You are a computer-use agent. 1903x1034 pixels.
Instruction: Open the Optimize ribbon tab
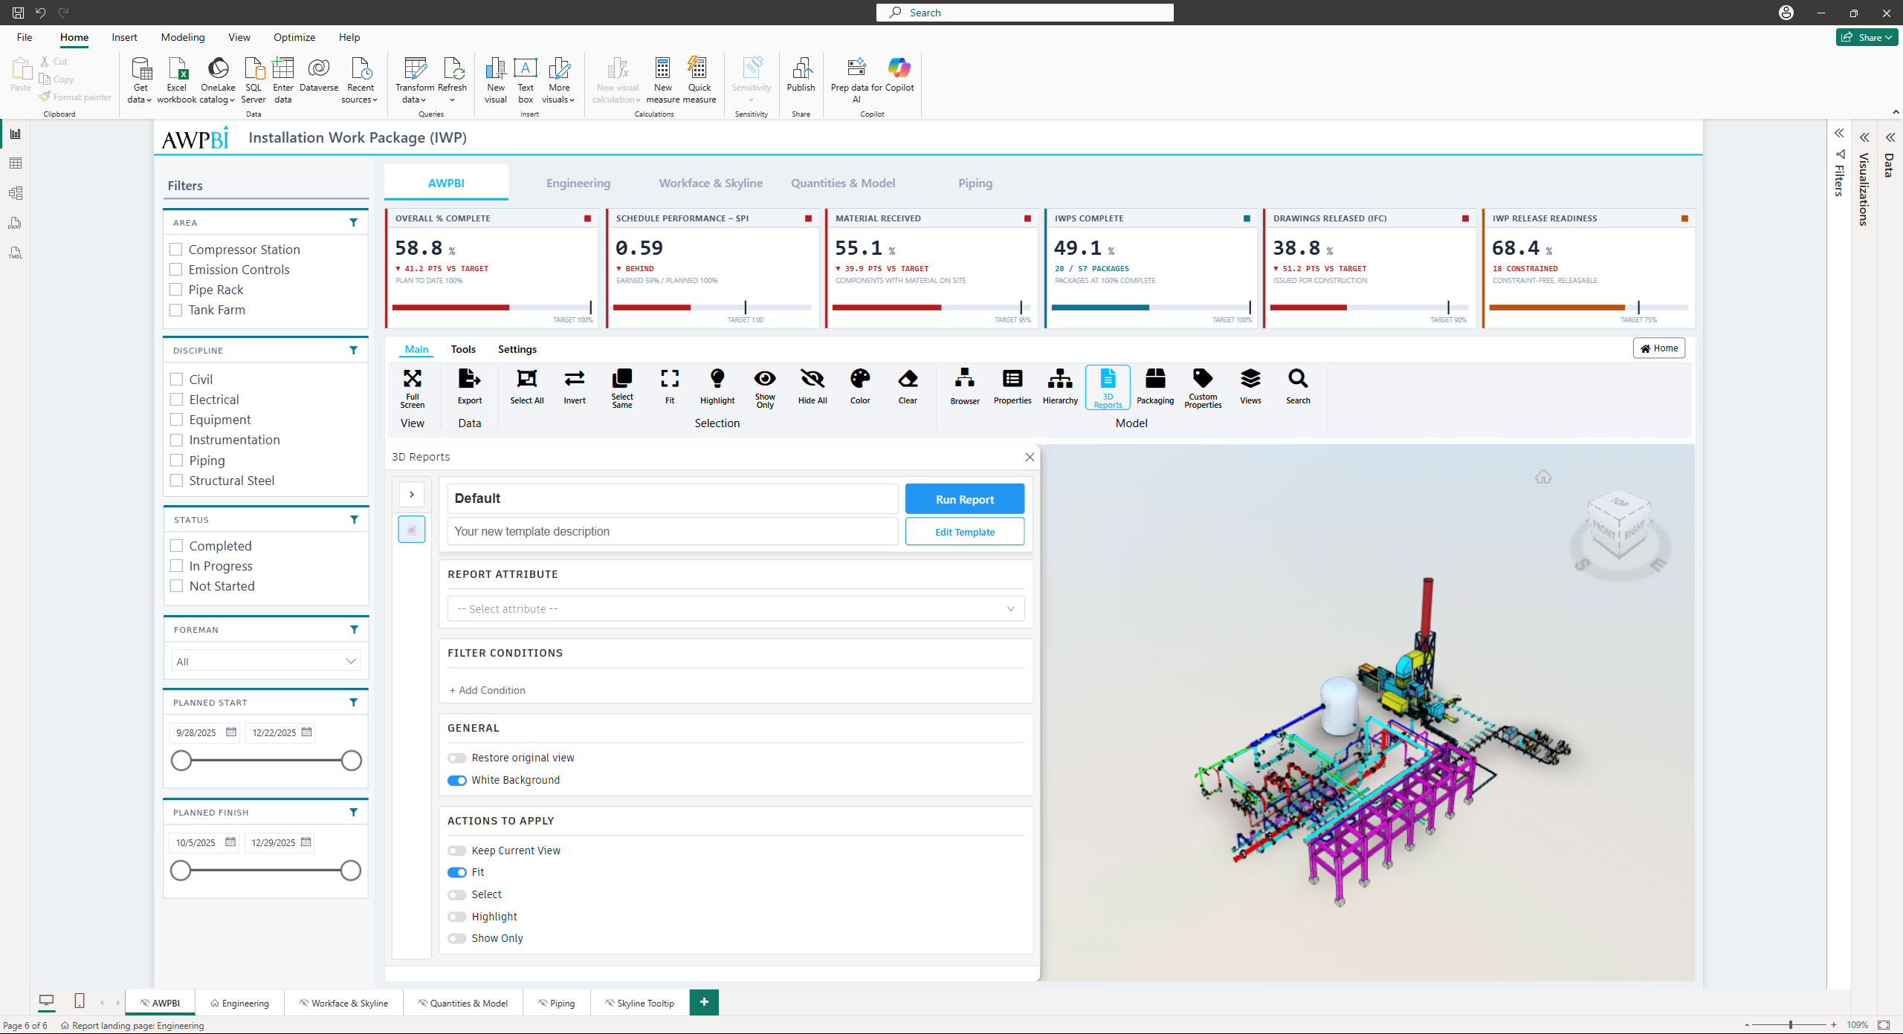294,37
